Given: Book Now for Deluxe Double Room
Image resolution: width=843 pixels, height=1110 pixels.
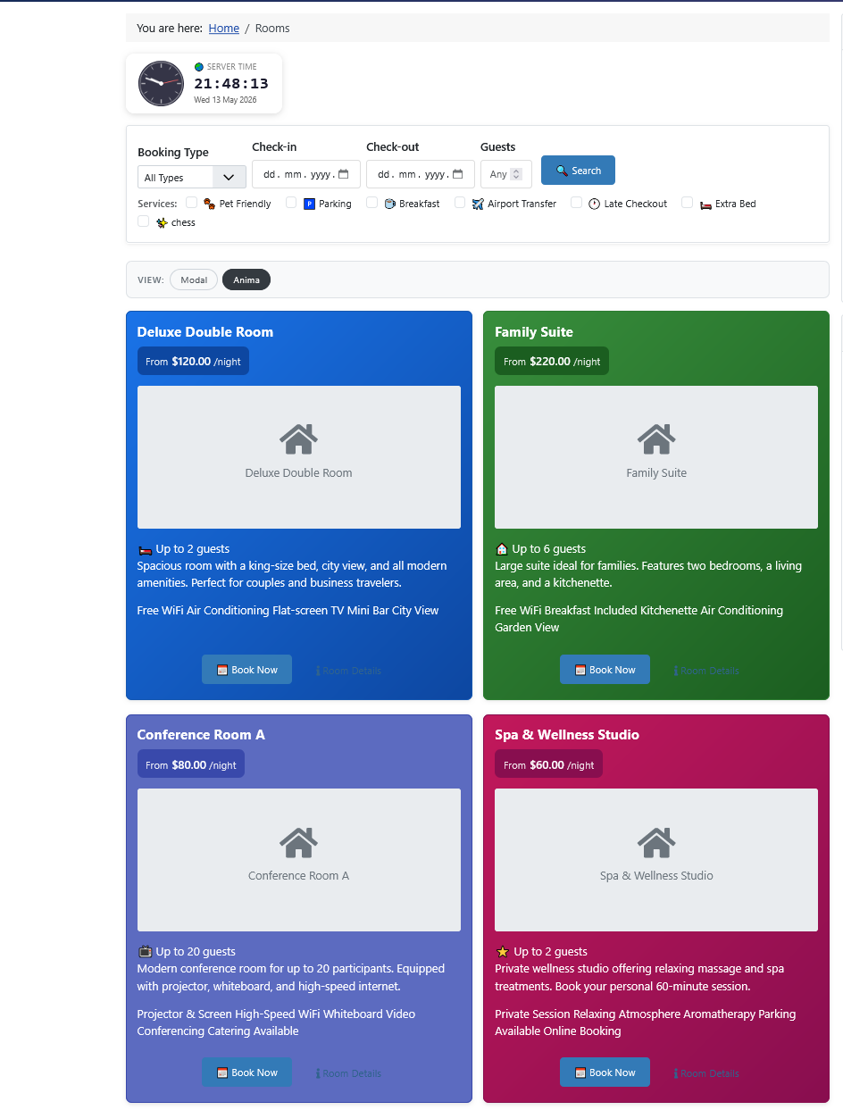Looking at the screenshot, I should click(x=246, y=670).
